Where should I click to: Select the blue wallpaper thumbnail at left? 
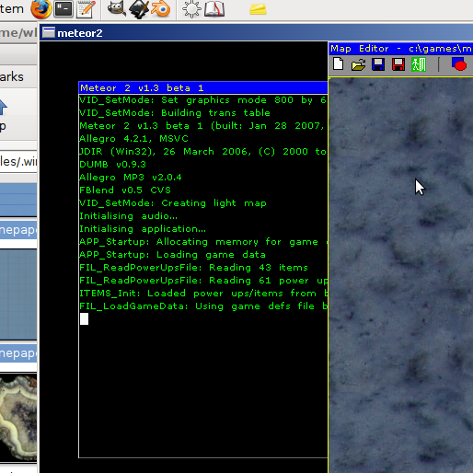coord(18,294)
